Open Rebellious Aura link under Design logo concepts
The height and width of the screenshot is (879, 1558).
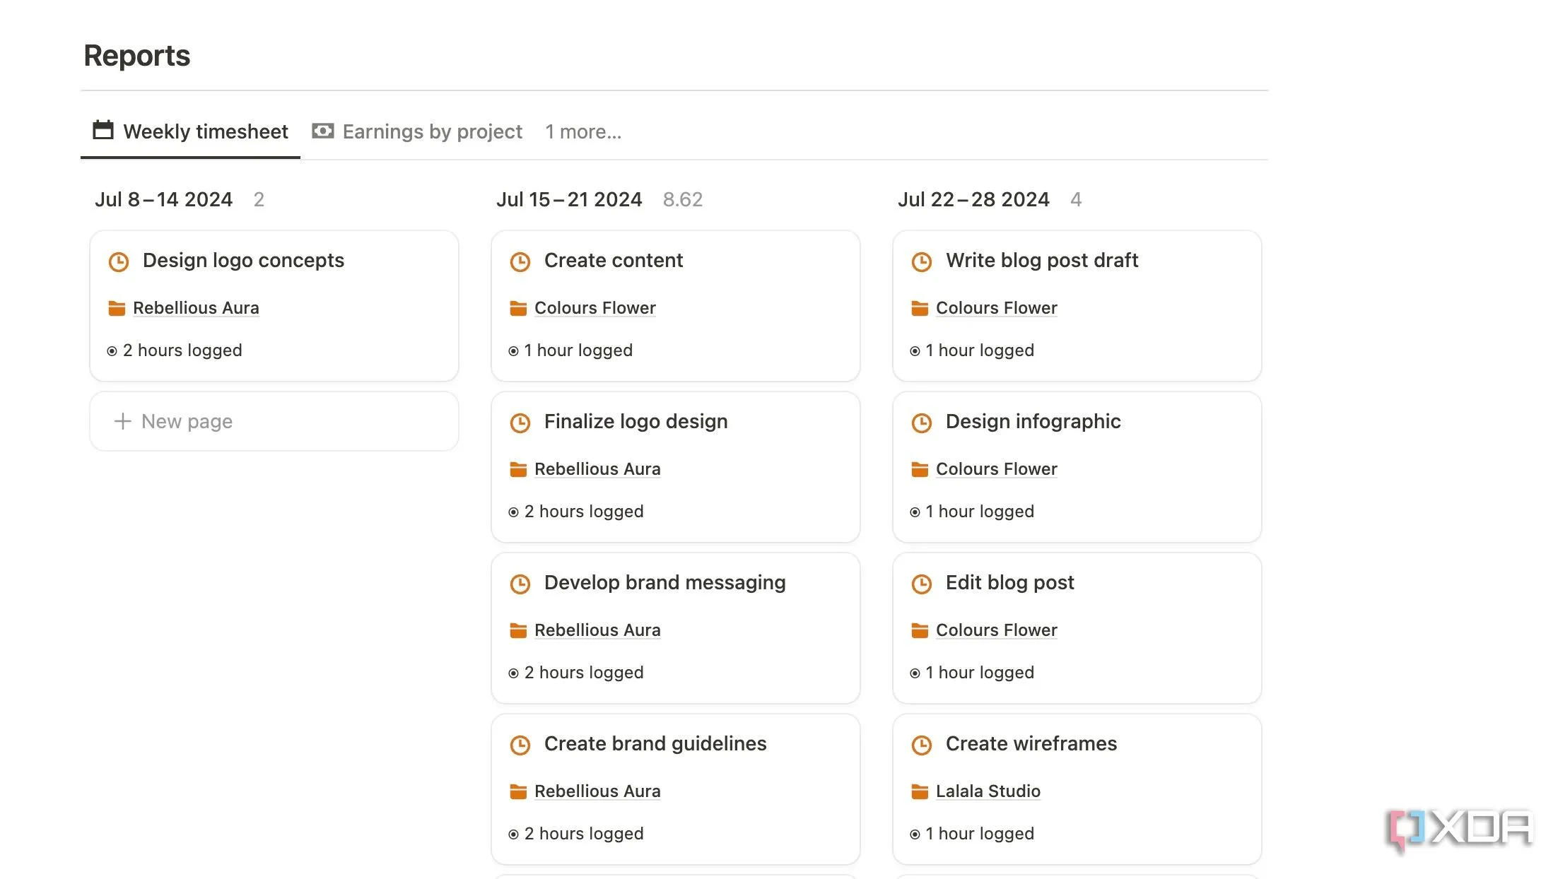[x=196, y=308]
